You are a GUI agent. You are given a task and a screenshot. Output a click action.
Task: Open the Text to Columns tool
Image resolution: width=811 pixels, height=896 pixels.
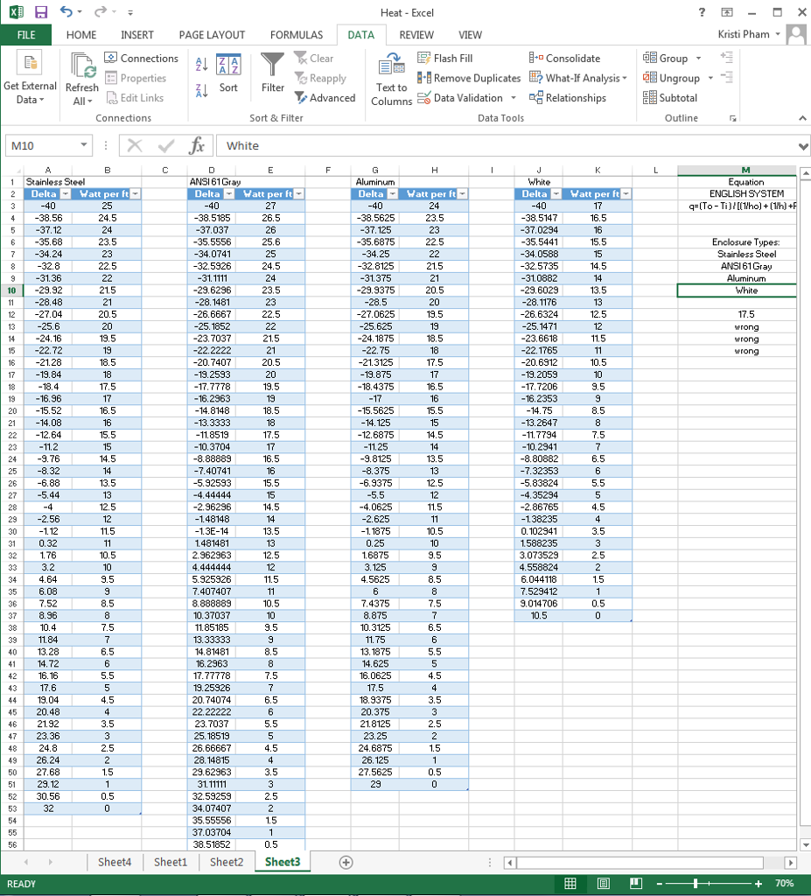391,79
